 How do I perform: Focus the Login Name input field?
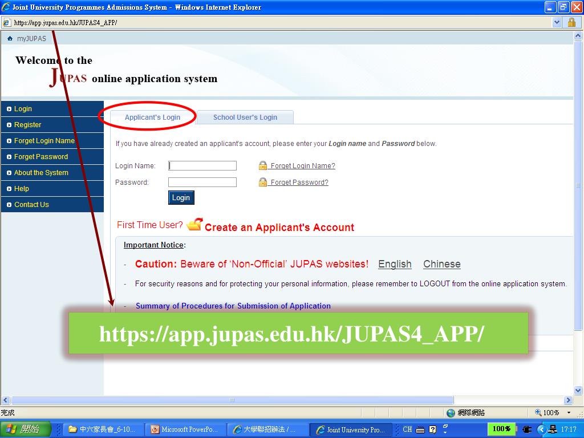[202, 166]
